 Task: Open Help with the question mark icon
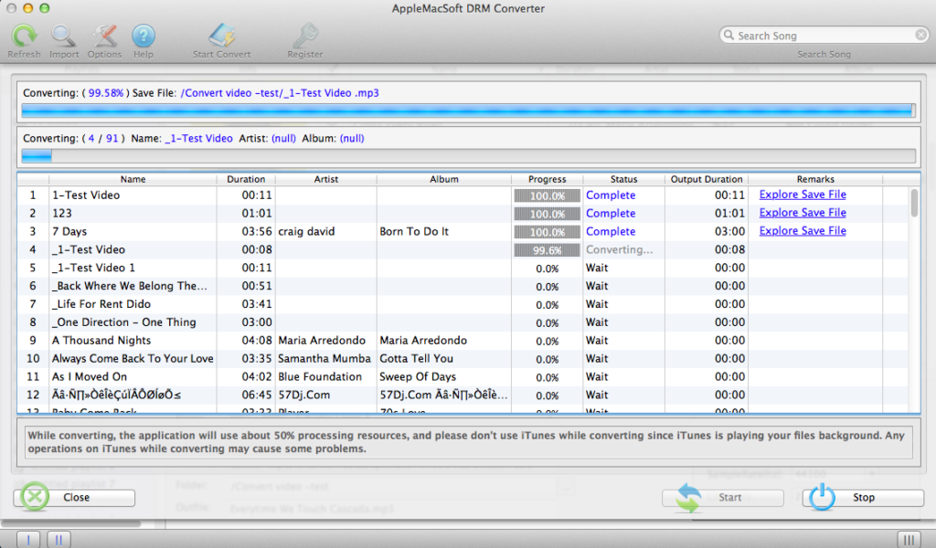tap(143, 35)
